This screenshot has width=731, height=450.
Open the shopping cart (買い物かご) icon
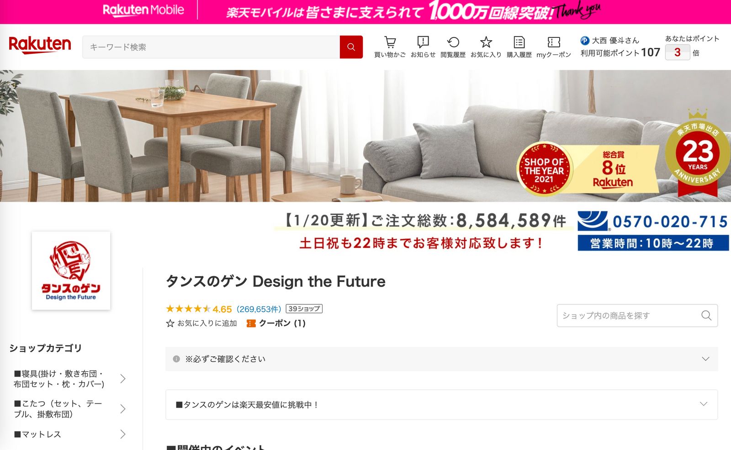(x=390, y=42)
